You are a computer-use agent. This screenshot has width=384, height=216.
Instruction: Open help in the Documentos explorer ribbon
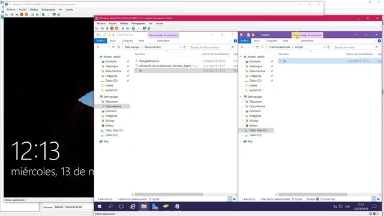(235, 41)
